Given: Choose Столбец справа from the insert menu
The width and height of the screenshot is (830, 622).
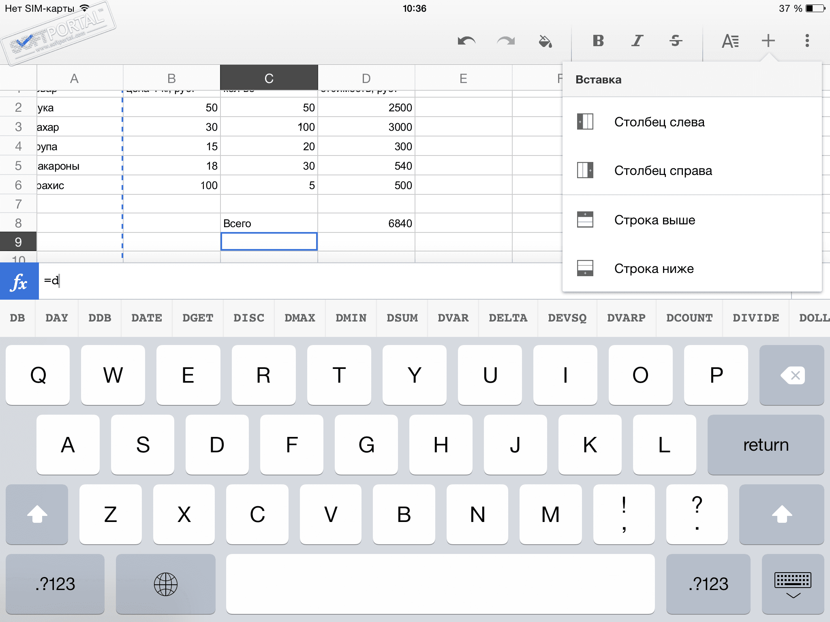Looking at the screenshot, I should tap(663, 170).
